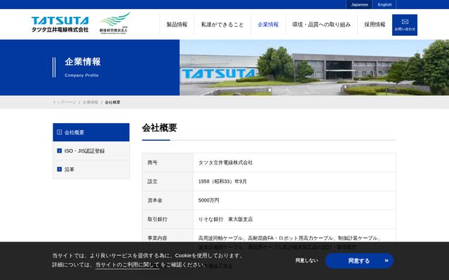Screen dimensions: 449x280
Task: Open the health management certification badge
Action: click(114, 23)
